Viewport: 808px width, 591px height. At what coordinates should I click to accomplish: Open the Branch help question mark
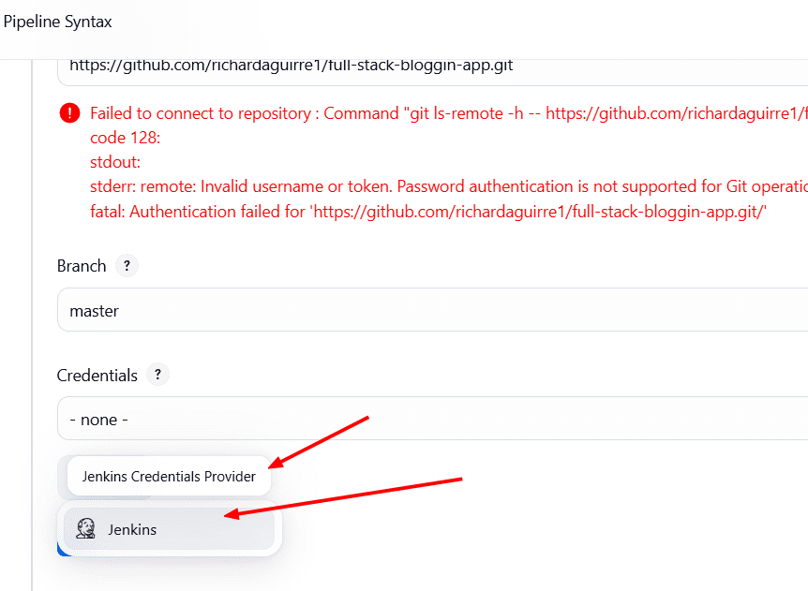[x=127, y=266]
